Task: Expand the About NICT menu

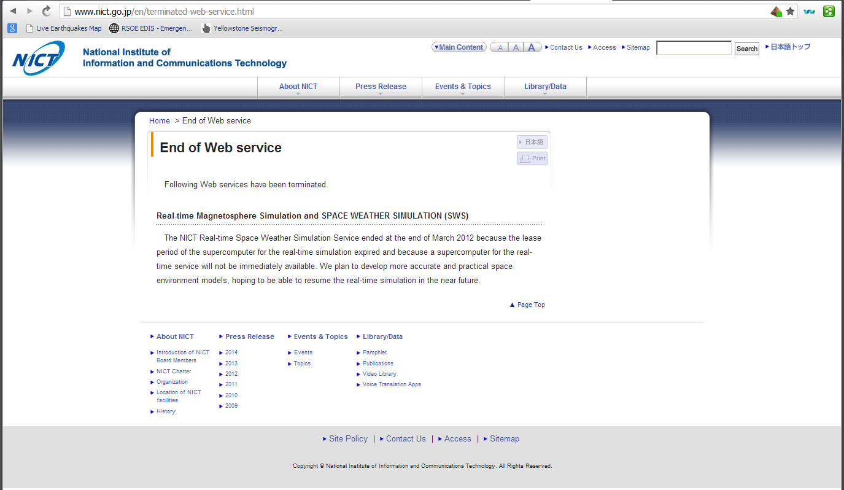Action: (298, 87)
